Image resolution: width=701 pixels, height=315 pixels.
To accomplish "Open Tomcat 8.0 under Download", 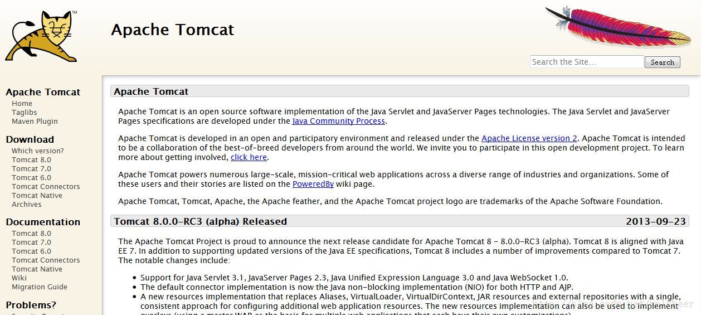I will pos(31,160).
